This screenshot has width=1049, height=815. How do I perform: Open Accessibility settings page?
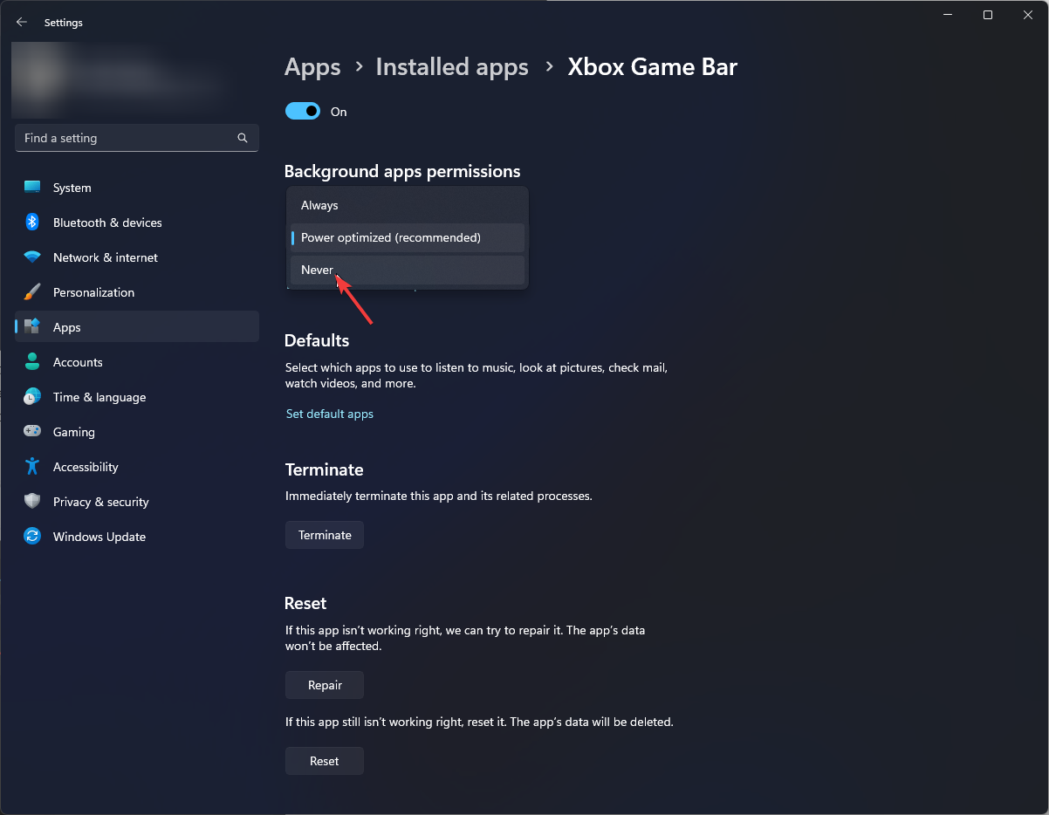[x=137, y=467]
